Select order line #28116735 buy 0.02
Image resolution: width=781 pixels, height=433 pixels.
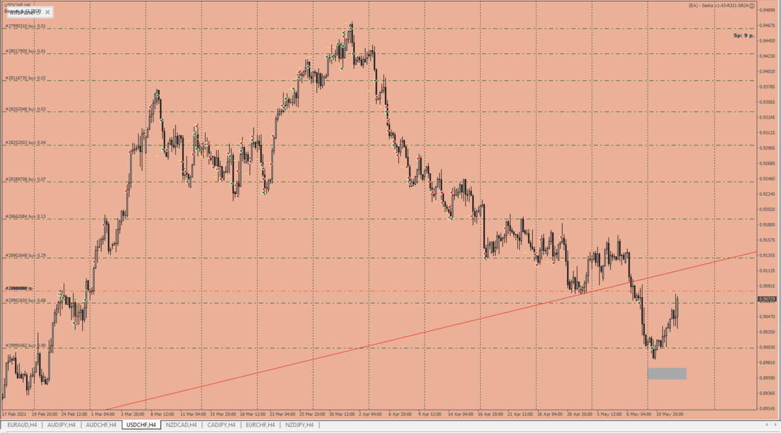(x=25, y=78)
